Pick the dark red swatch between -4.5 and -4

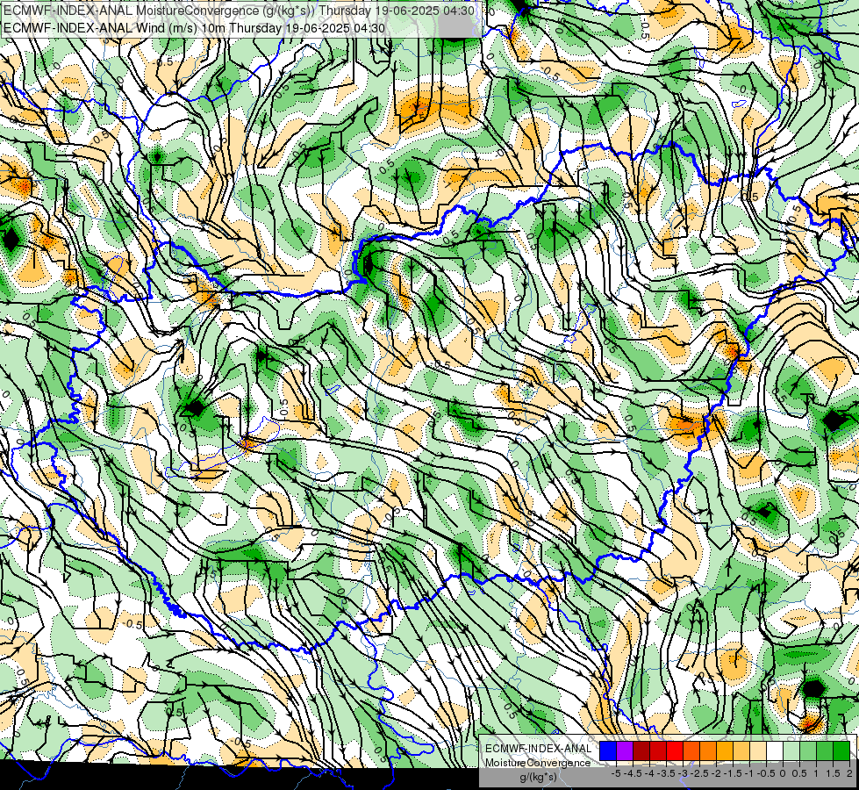point(641,750)
